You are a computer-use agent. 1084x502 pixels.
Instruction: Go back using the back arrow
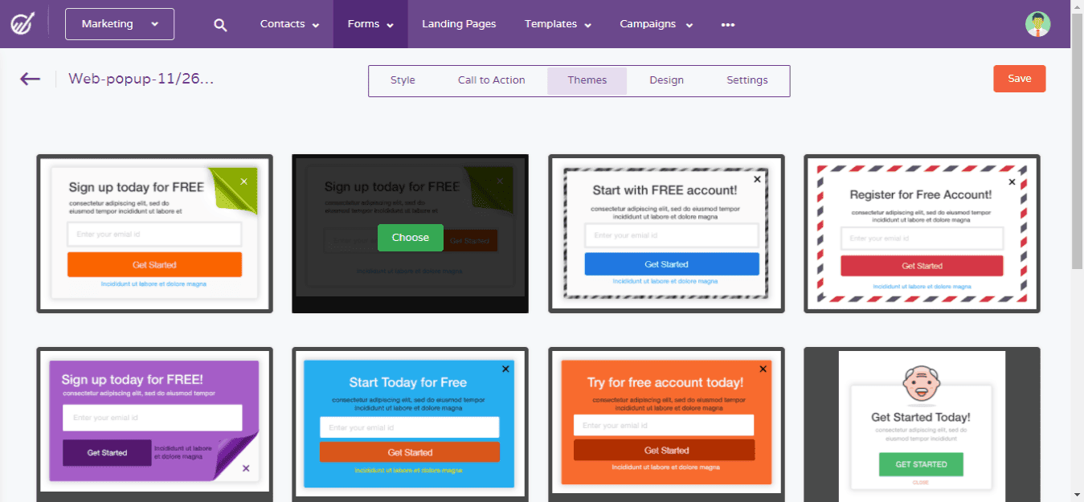tap(30, 79)
